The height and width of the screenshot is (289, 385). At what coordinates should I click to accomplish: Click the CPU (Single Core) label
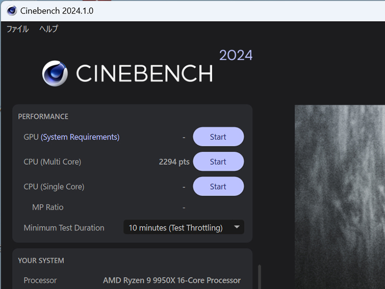pyautogui.click(x=54, y=186)
